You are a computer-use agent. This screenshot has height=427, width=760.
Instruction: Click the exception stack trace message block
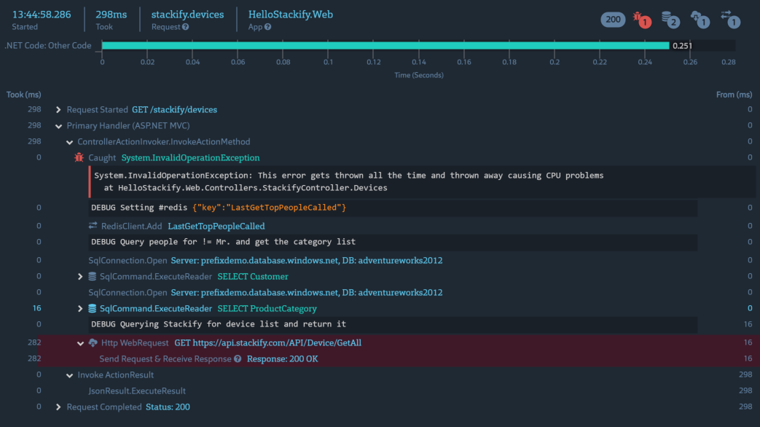point(422,181)
